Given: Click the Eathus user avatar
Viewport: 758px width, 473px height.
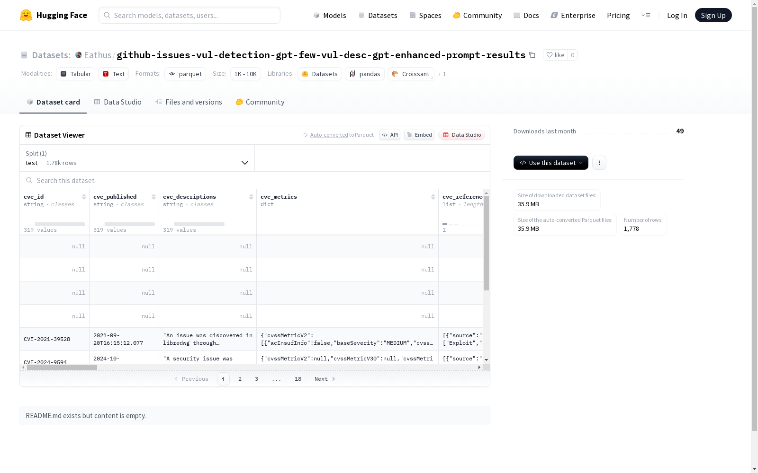Looking at the screenshot, I should click(79, 55).
